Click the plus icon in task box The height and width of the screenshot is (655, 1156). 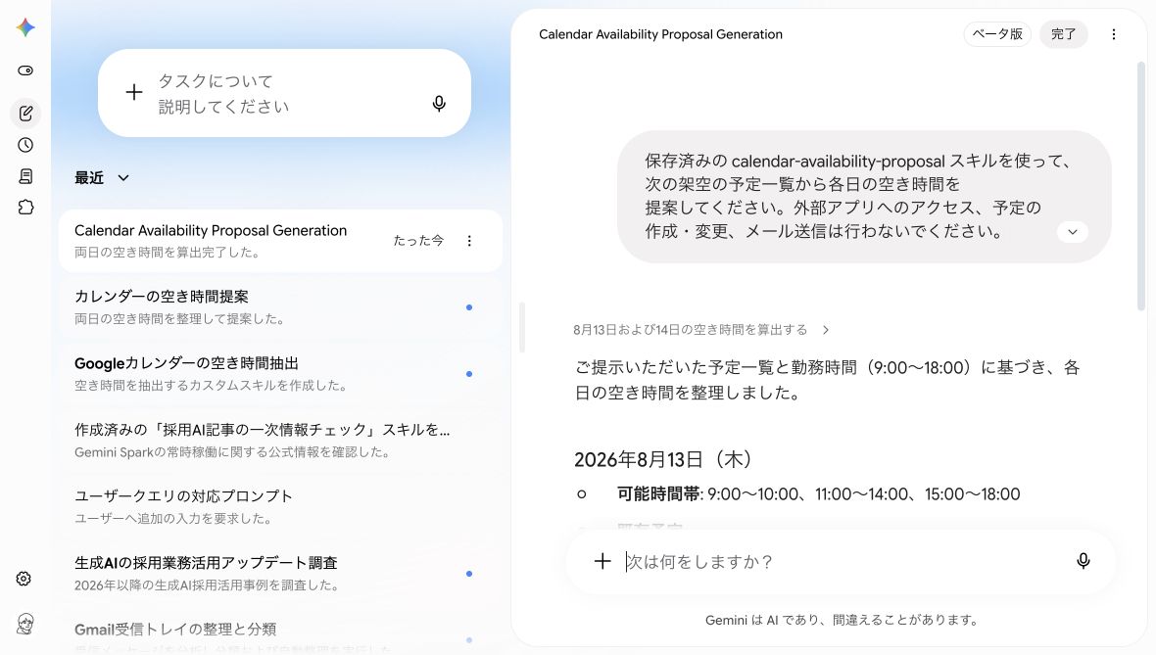point(133,92)
